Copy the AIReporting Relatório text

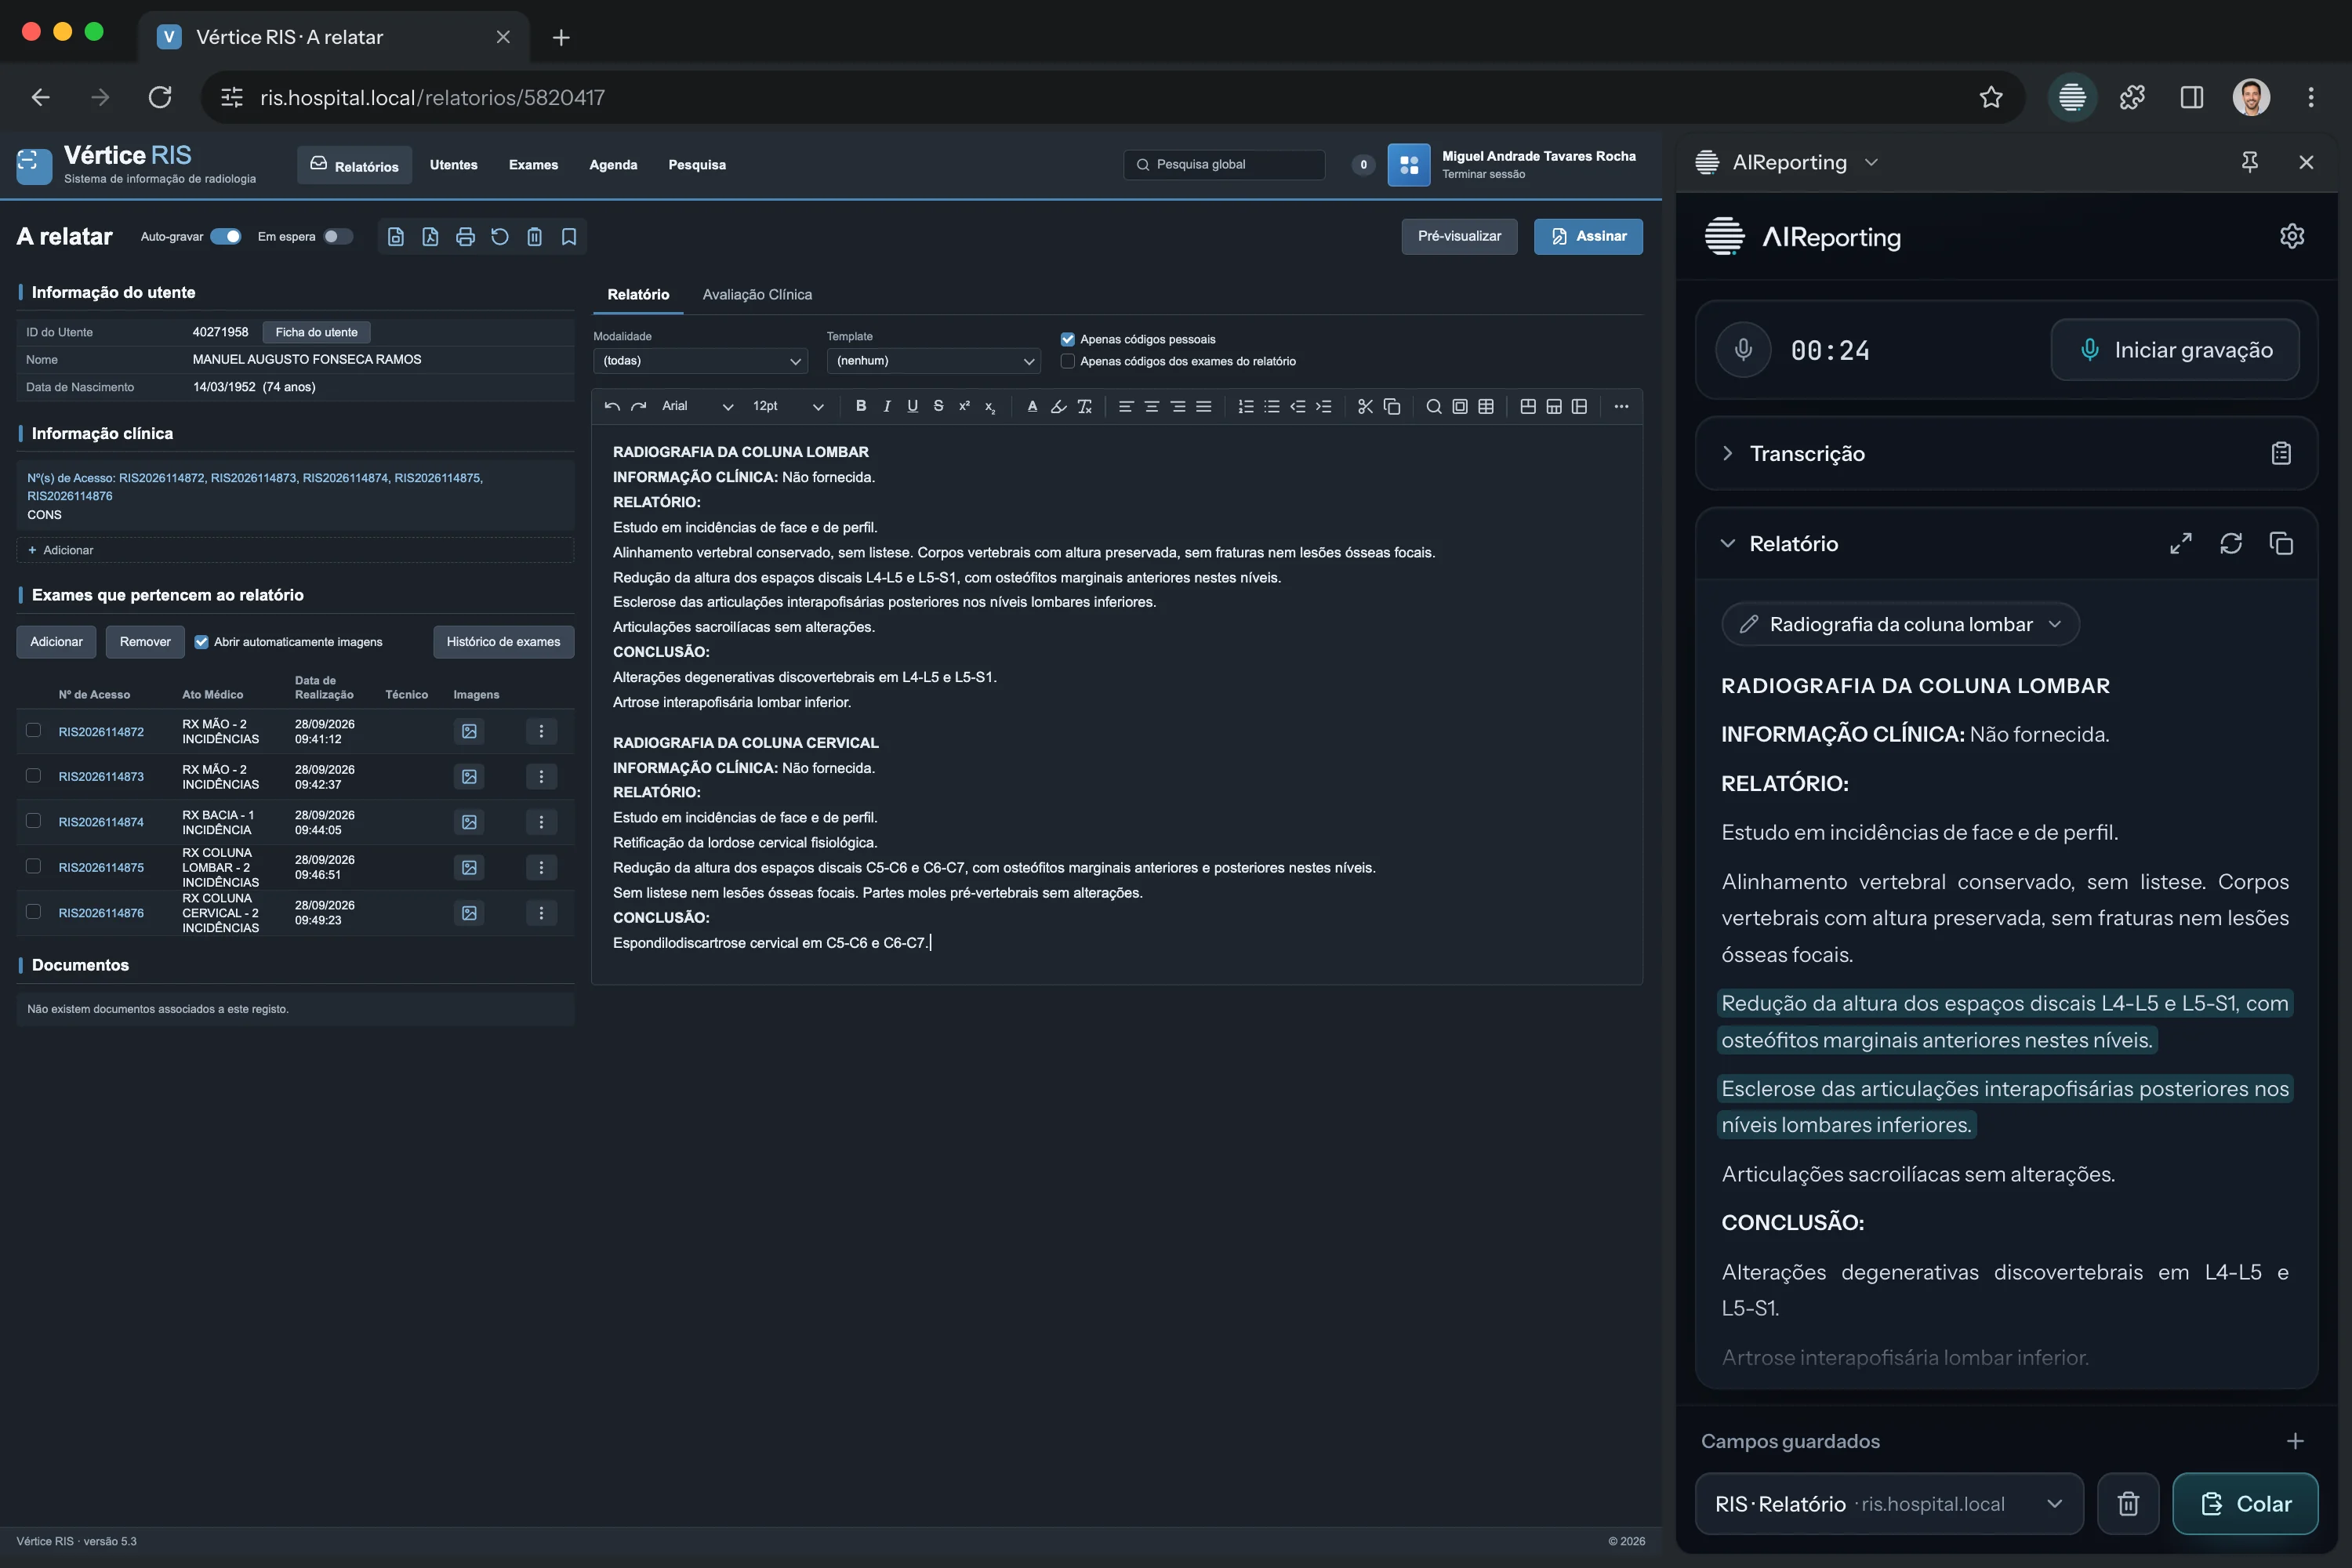2281,543
